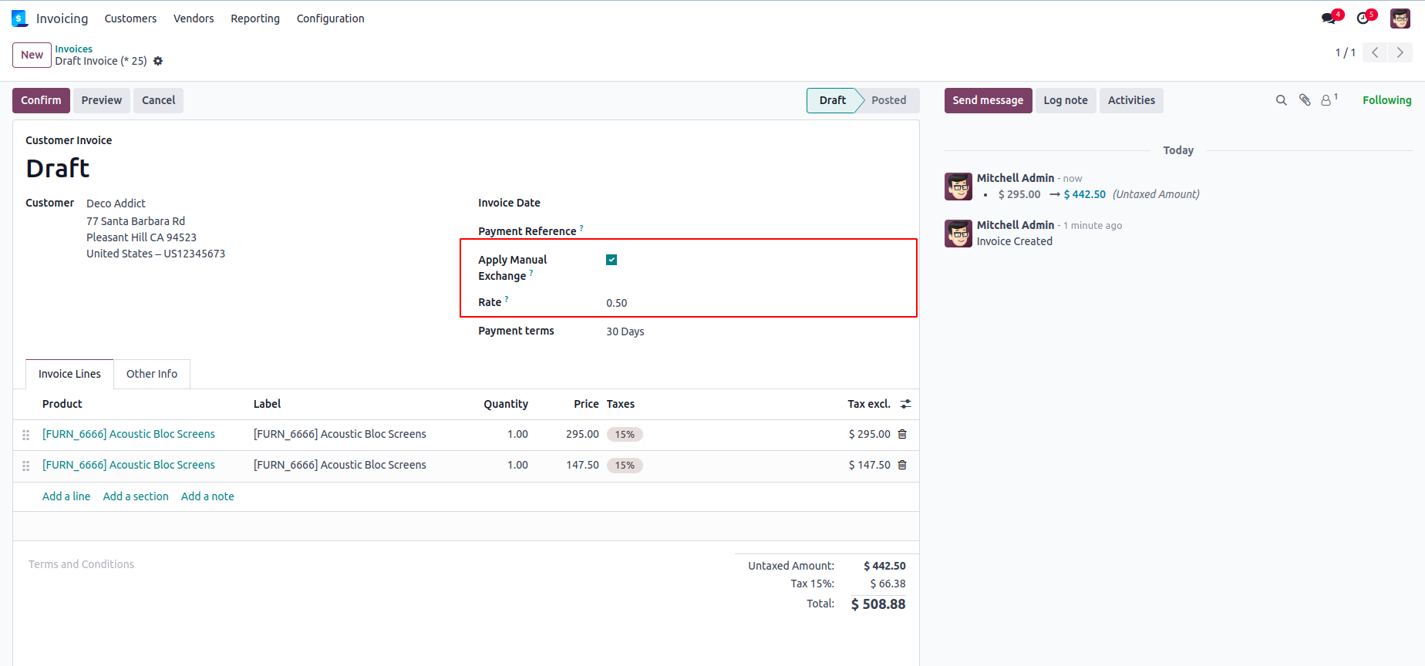Show followers list icon
This screenshot has width=1425, height=666.
[1326, 100]
